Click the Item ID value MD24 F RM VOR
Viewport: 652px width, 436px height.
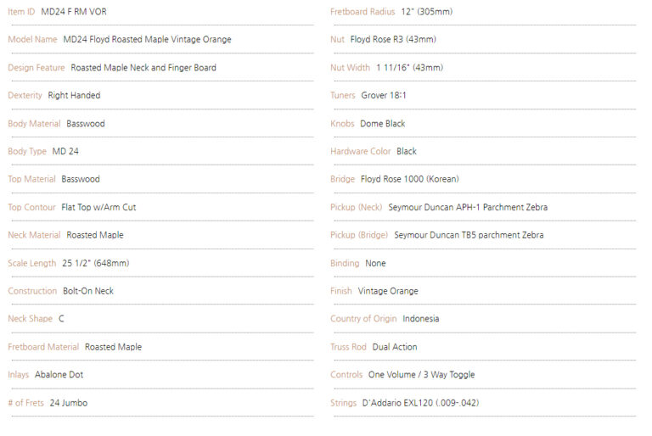click(x=74, y=12)
